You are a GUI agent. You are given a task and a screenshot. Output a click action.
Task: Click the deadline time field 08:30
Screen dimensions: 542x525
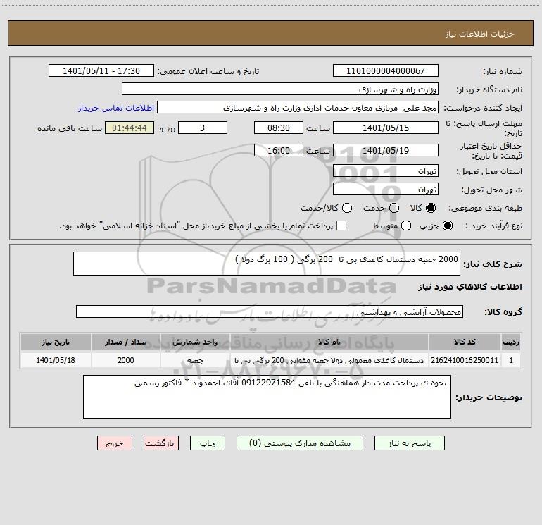[279, 128]
